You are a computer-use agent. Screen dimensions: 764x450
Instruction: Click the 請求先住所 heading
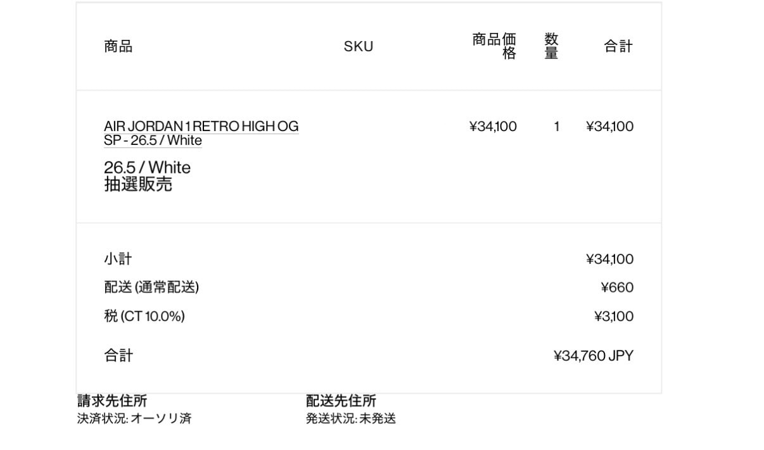pyautogui.click(x=112, y=401)
